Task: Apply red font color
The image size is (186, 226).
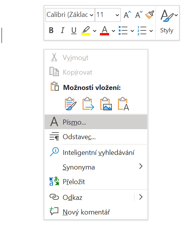Action: click(105, 31)
